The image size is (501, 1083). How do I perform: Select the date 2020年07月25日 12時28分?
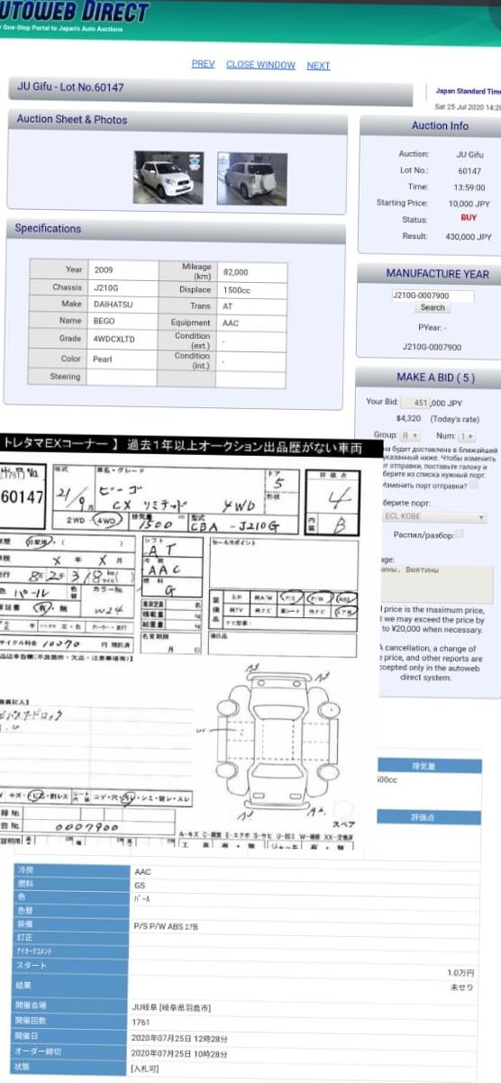(179, 1037)
